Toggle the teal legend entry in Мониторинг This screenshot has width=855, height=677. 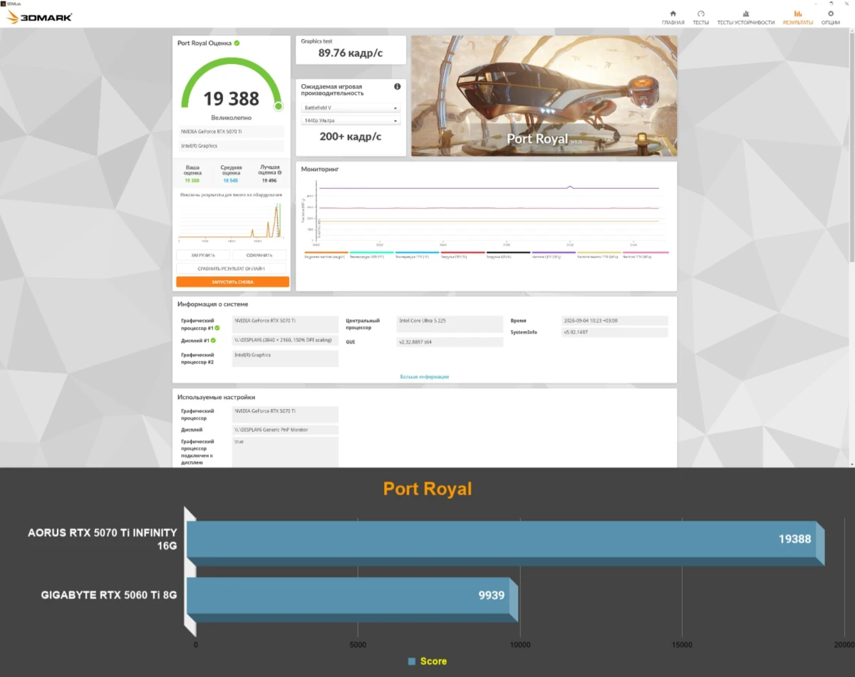(371, 254)
